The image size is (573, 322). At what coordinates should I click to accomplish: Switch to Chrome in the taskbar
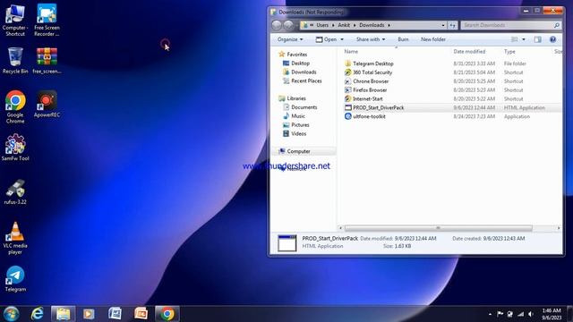click(x=167, y=314)
